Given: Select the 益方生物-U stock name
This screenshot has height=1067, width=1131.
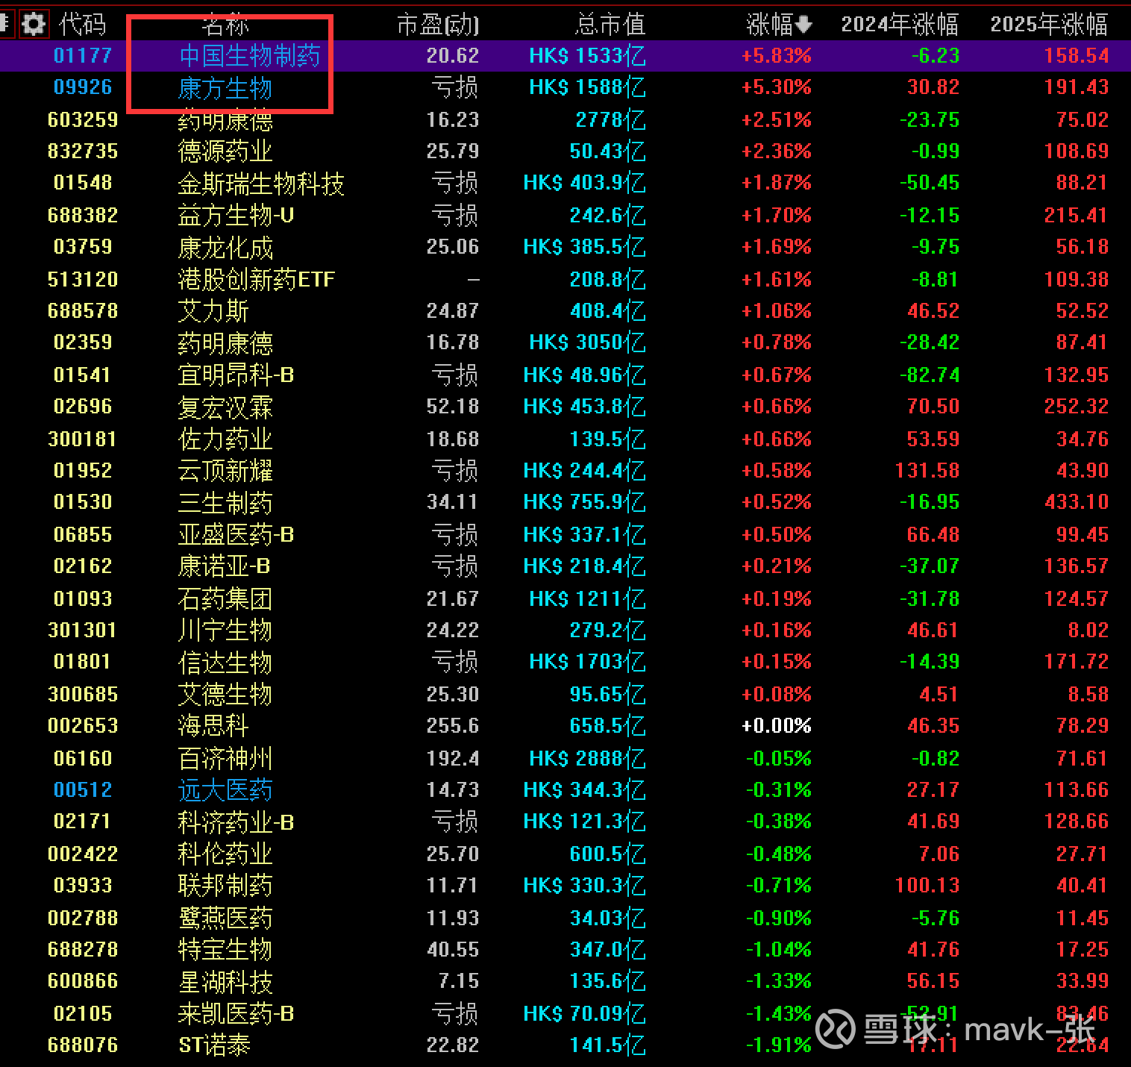Looking at the screenshot, I should (236, 216).
